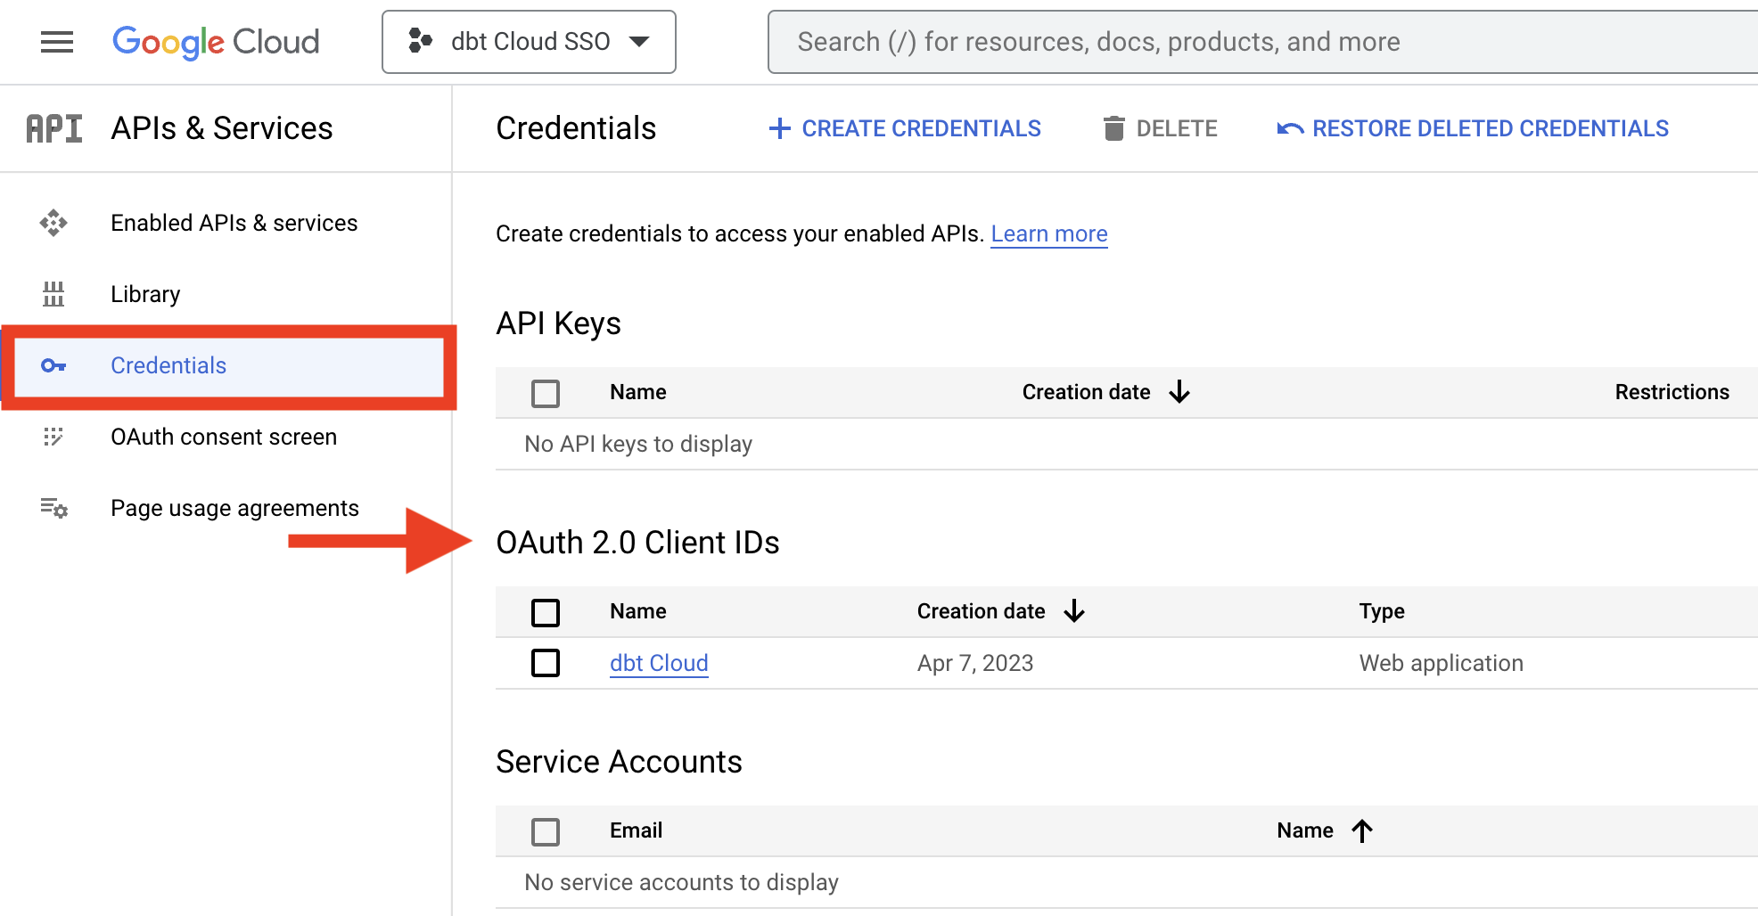Check the select-all box under Service Accounts
This screenshot has width=1758, height=916.
click(546, 830)
